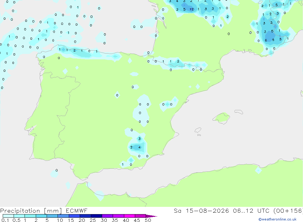Click Menorca island outline on the map
303x222 pixels.
click(x=239, y=112)
